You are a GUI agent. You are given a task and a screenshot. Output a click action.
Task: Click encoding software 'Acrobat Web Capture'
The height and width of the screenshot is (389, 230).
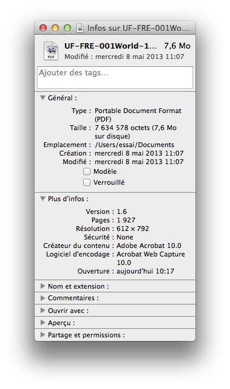pyautogui.click(x=151, y=254)
